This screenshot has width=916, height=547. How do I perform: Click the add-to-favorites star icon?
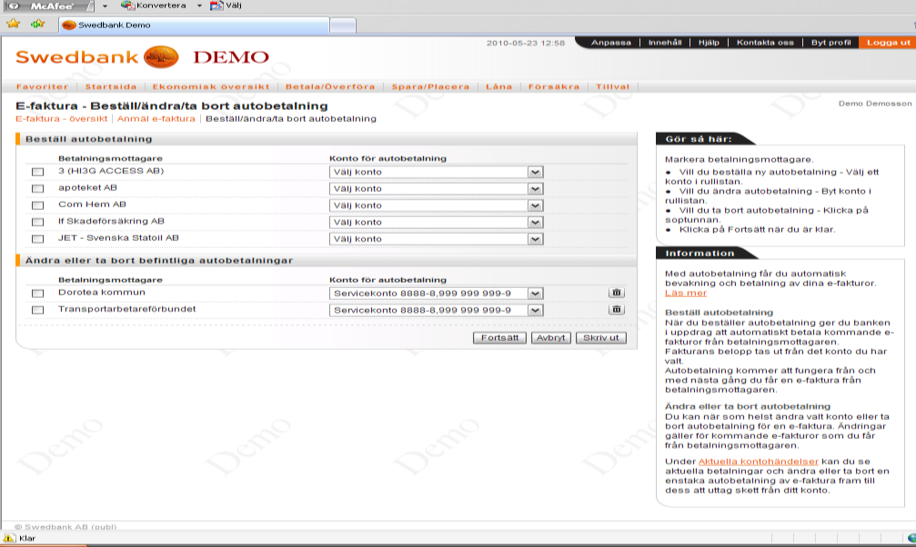click(38, 24)
